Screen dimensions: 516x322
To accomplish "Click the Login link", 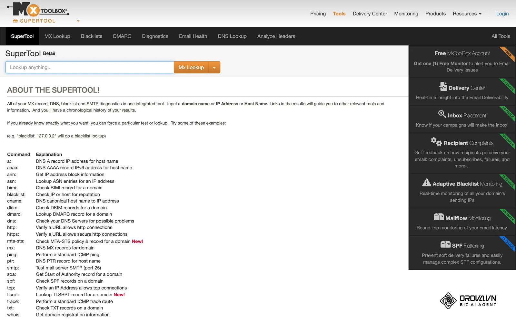I will pos(502,14).
